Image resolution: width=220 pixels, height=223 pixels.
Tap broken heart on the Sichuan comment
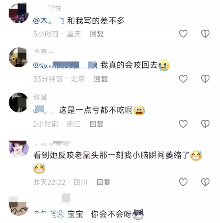tap(205, 182)
